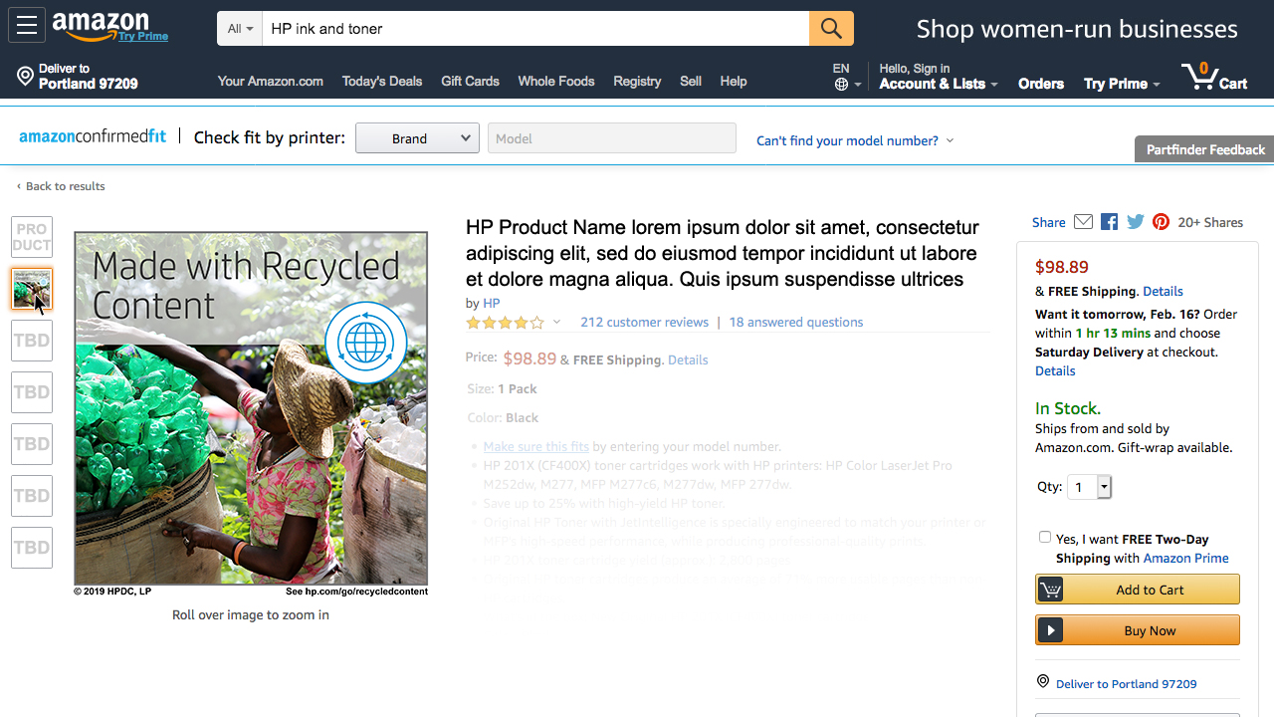Open the hamburger navigation menu
This screenshot has height=717, width=1274.
(x=27, y=26)
